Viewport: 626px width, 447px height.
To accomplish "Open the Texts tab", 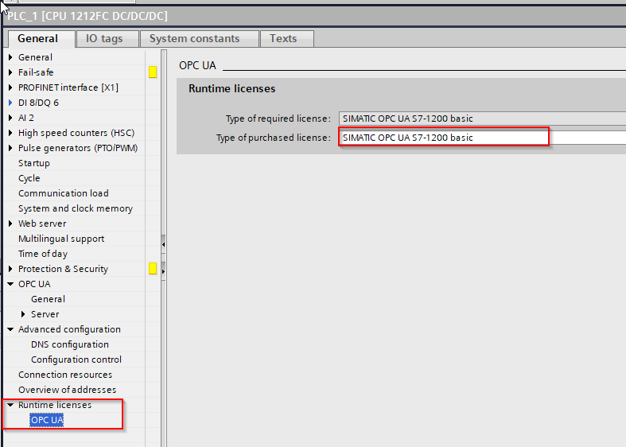I will 286,39.
